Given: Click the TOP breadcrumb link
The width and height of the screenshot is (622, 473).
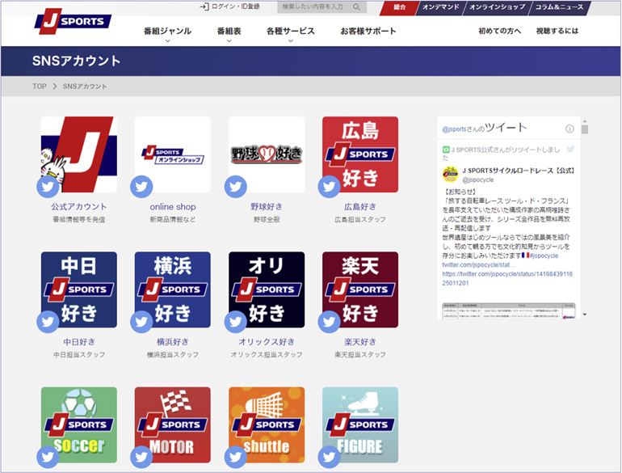Looking at the screenshot, I should pos(40,87).
